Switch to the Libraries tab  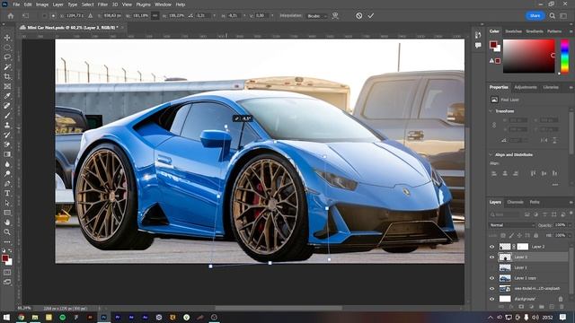coord(551,87)
